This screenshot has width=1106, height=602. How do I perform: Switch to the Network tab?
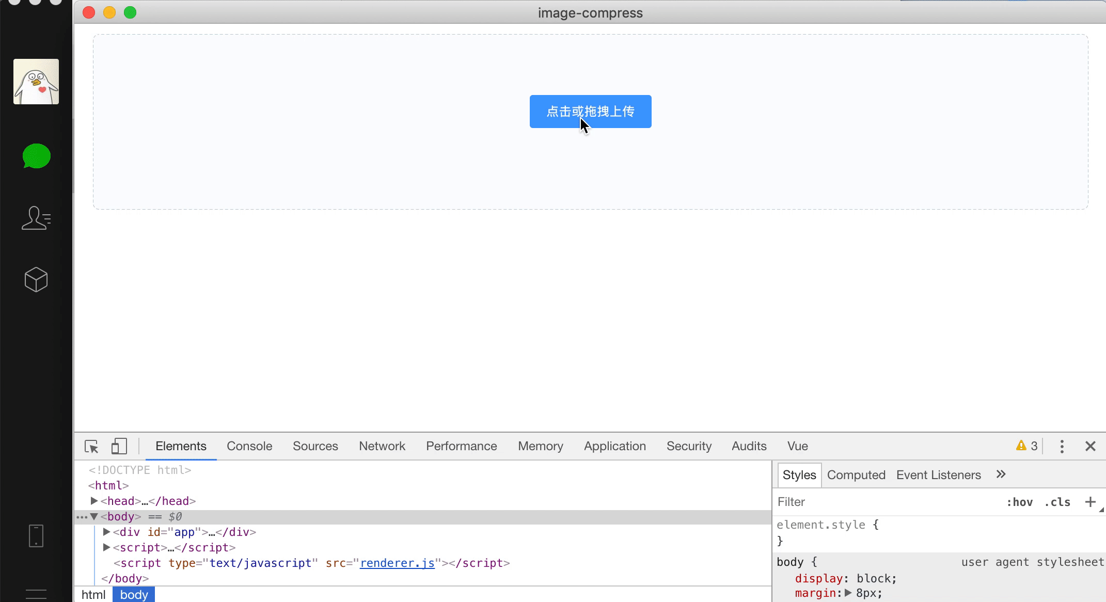point(382,446)
